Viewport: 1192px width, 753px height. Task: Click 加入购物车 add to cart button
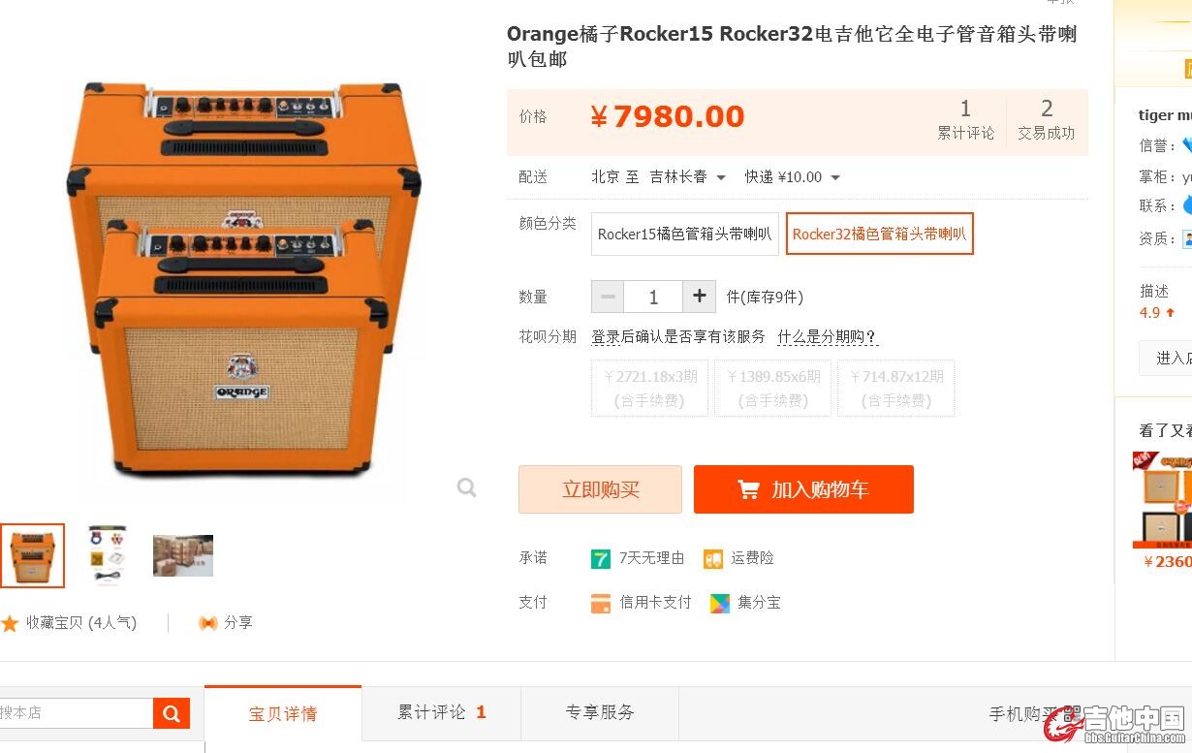803,489
